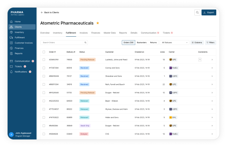This screenshot has width=227, height=147.
Task: Open the All Statuses dropdown
Action: click(x=174, y=43)
